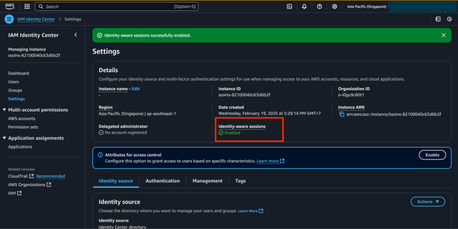The image size is (458, 229).
Task: Click the Settings breadcrumb text
Action: pos(73,19)
